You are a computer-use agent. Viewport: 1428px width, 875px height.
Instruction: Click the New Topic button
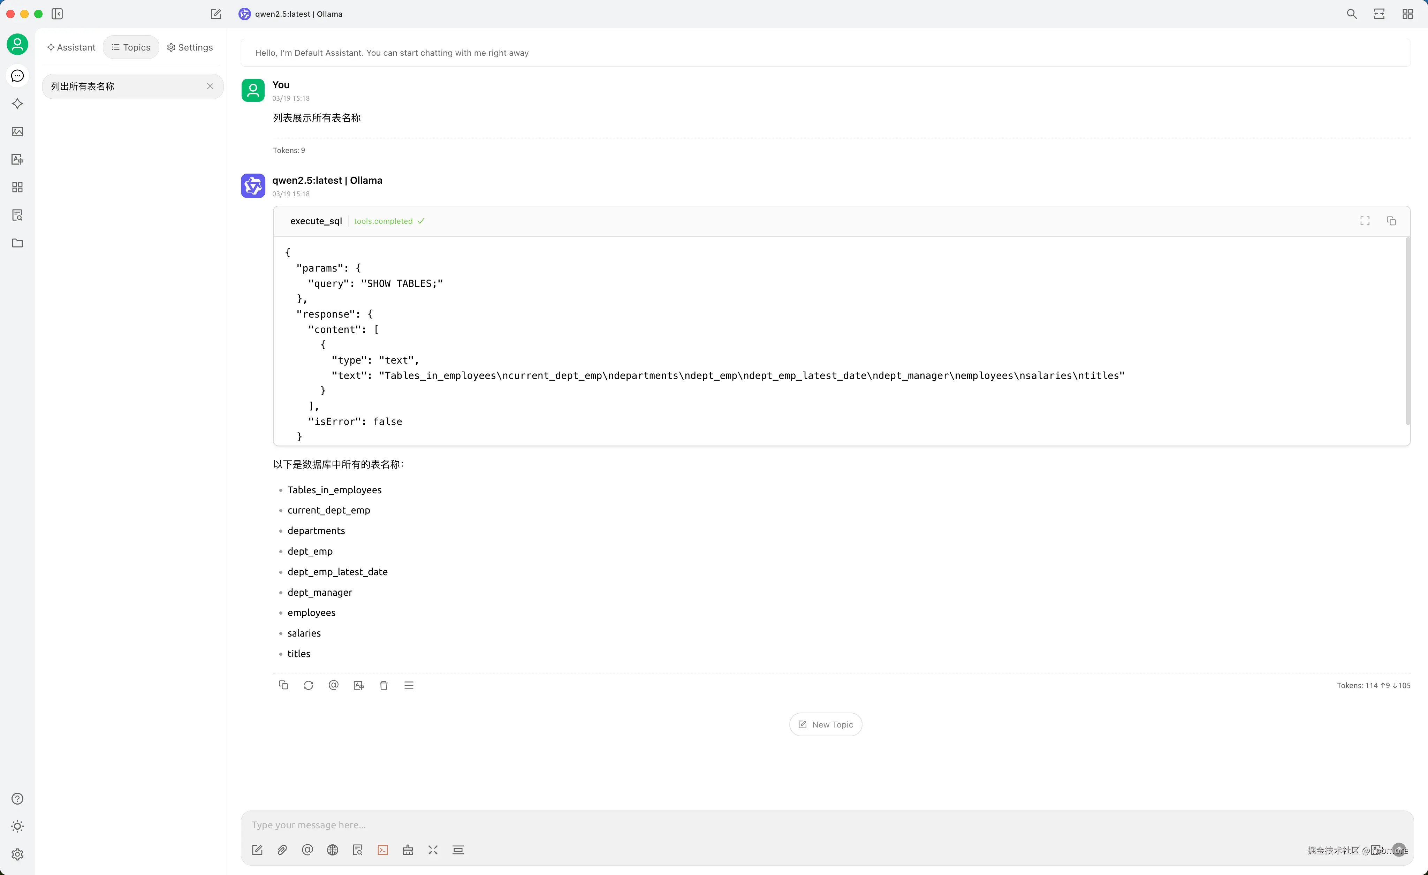(825, 724)
